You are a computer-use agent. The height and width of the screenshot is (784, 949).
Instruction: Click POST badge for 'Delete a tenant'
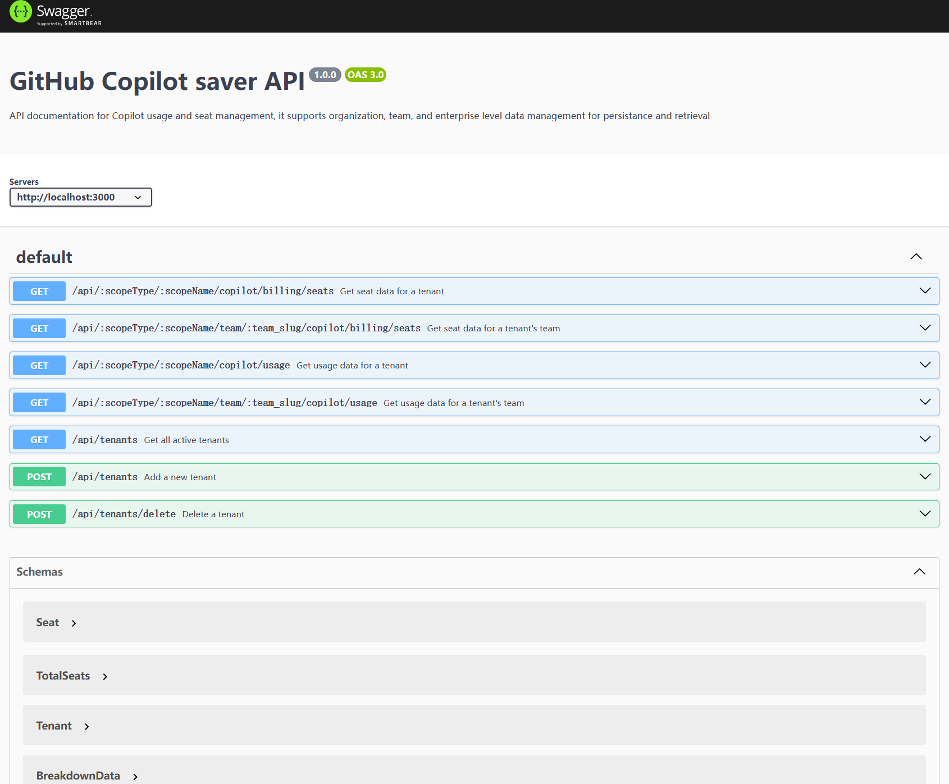(x=39, y=514)
